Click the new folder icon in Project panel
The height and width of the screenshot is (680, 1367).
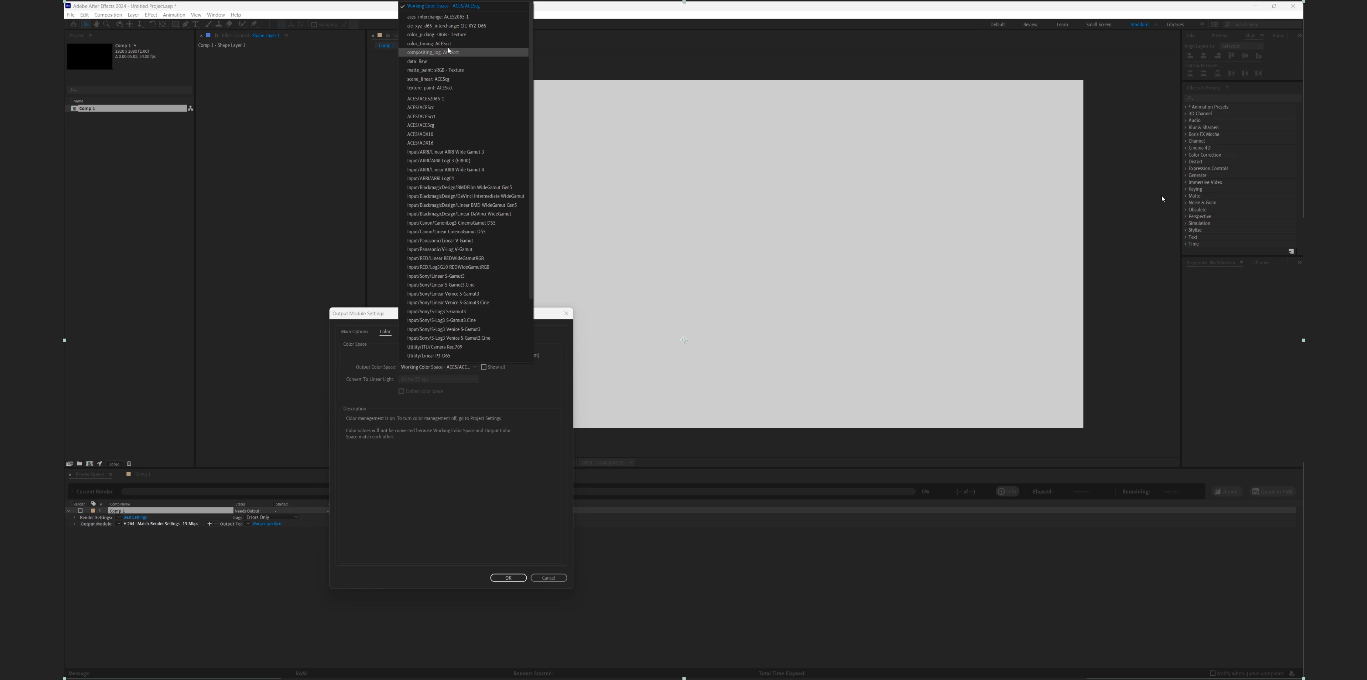click(79, 464)
